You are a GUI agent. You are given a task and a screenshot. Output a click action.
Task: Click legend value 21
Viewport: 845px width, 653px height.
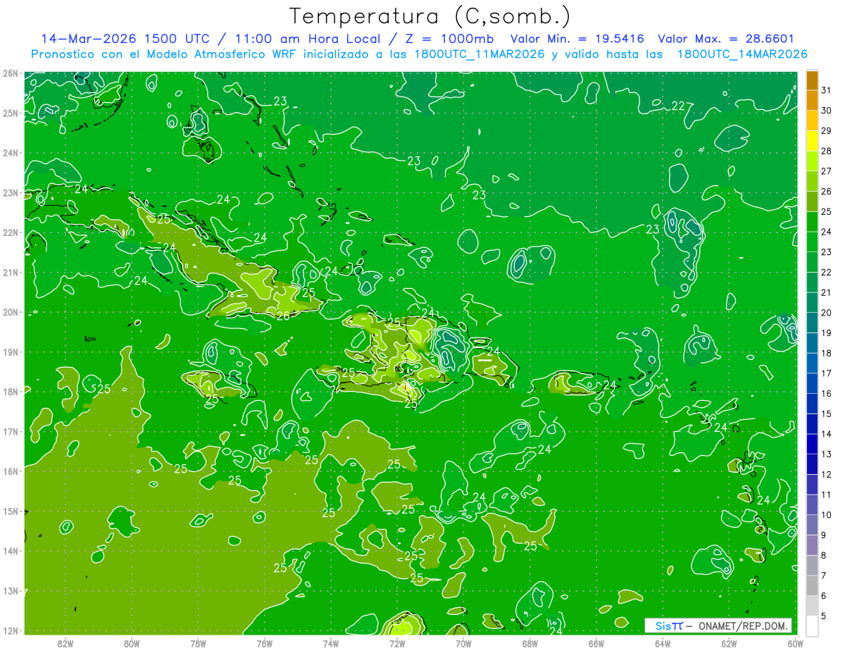(826, 292)
